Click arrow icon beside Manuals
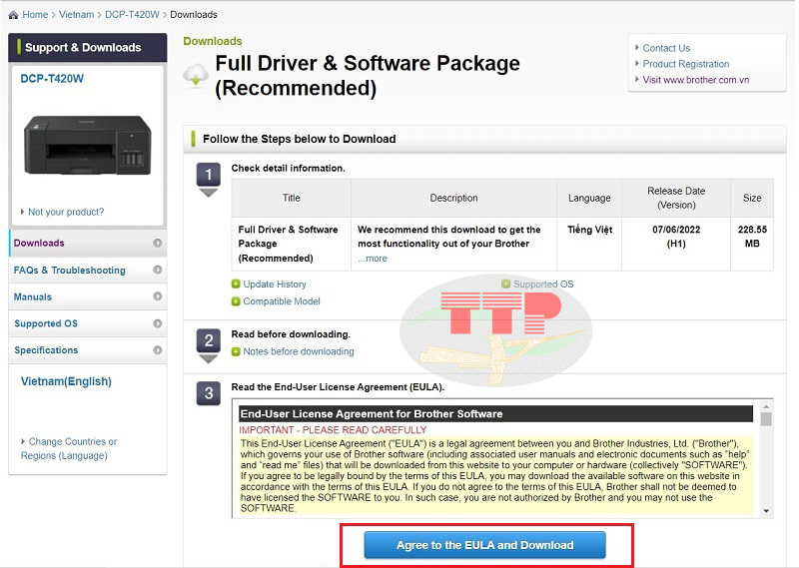 [x=158, y=295]
